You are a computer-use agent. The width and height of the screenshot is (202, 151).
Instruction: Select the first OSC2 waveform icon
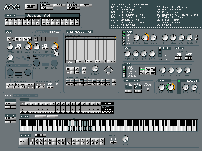click(x=35, y=39)
